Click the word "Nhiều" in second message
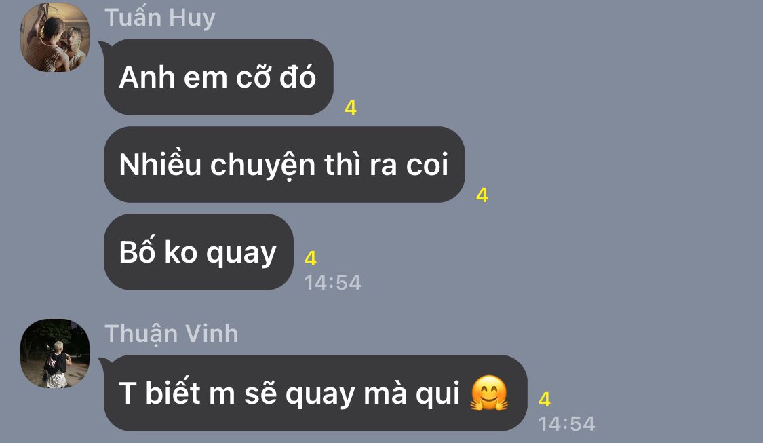 (160, 165)
